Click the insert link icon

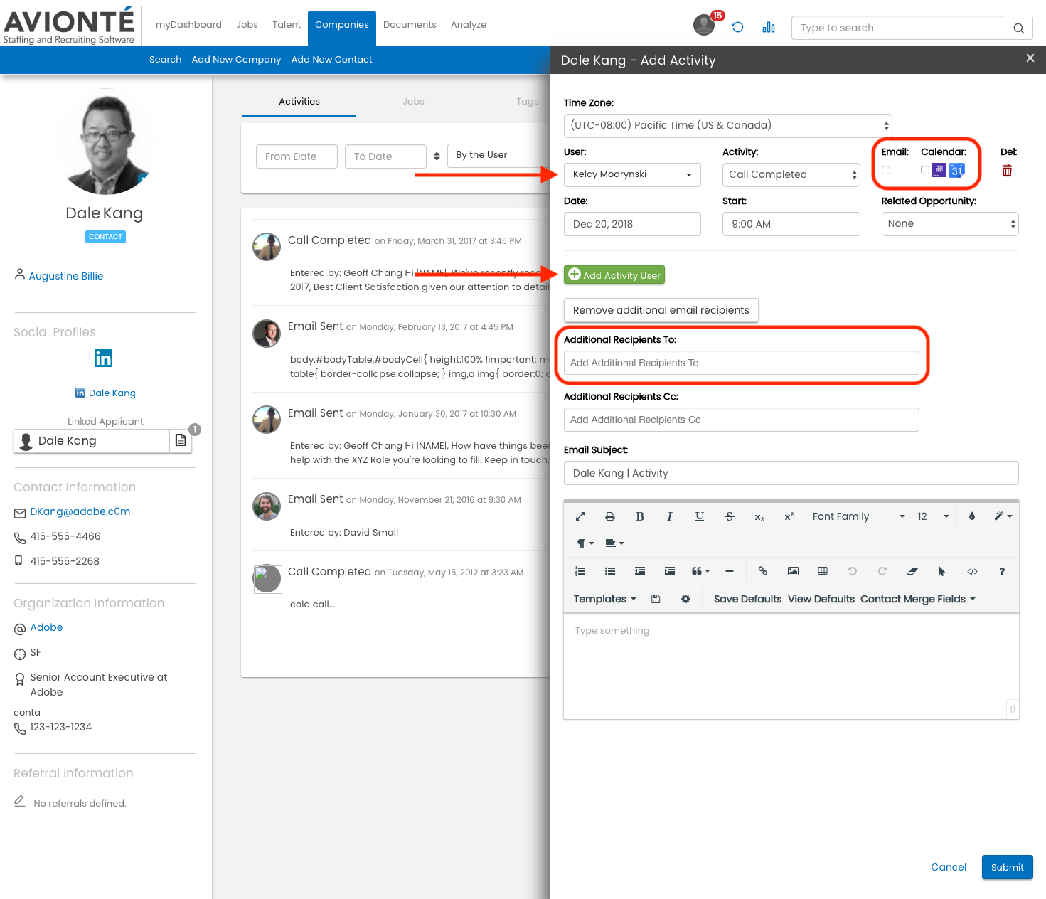point(763,571)
